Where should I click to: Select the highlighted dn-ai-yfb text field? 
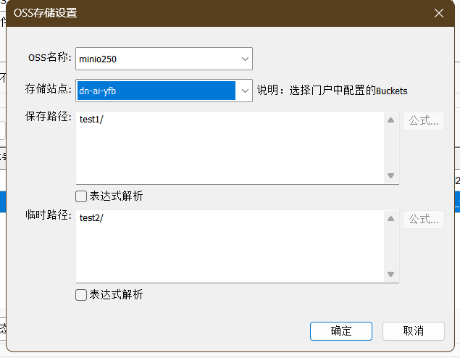click(156, 90)
